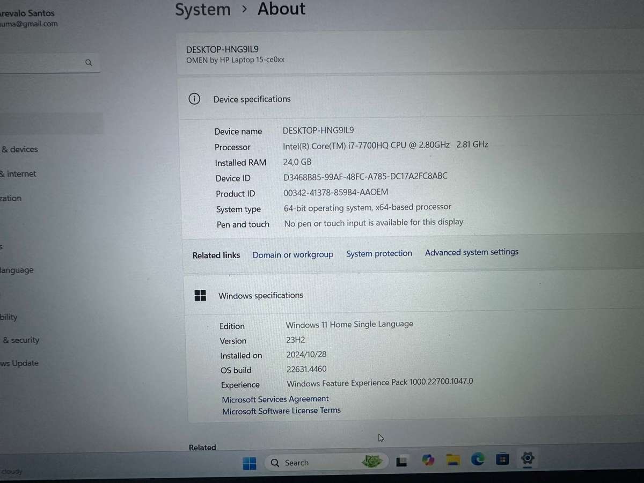
Task: Open the System protection link
Action: point(379,253)
